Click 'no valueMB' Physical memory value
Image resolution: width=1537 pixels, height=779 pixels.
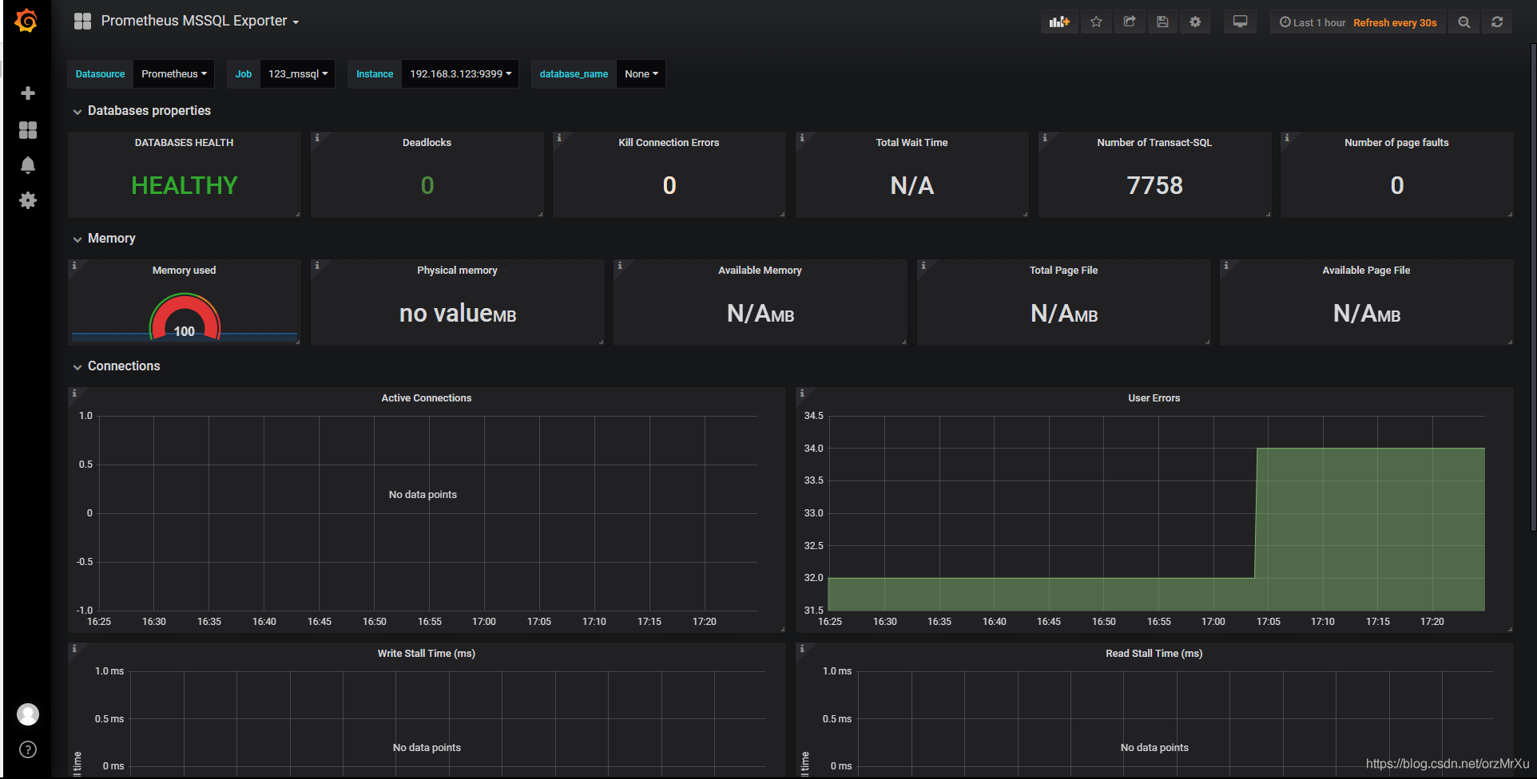pyautogui.click(x=458, y=314)
